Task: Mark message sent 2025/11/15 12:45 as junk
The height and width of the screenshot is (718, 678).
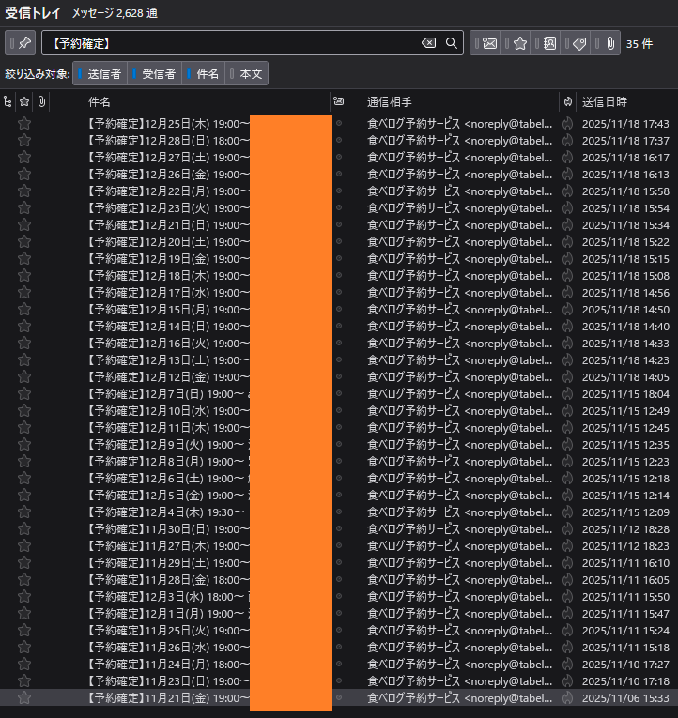Action: [x=567, y=428]
